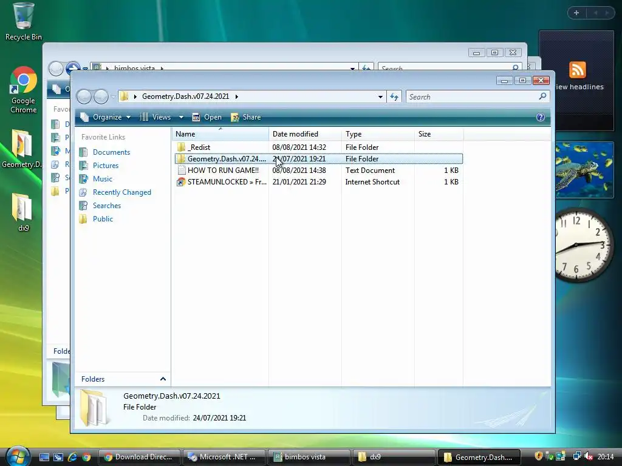This screenshot has width=622, height=466.
Task: Sort by Type column header
Action: [x=378, y=134]
